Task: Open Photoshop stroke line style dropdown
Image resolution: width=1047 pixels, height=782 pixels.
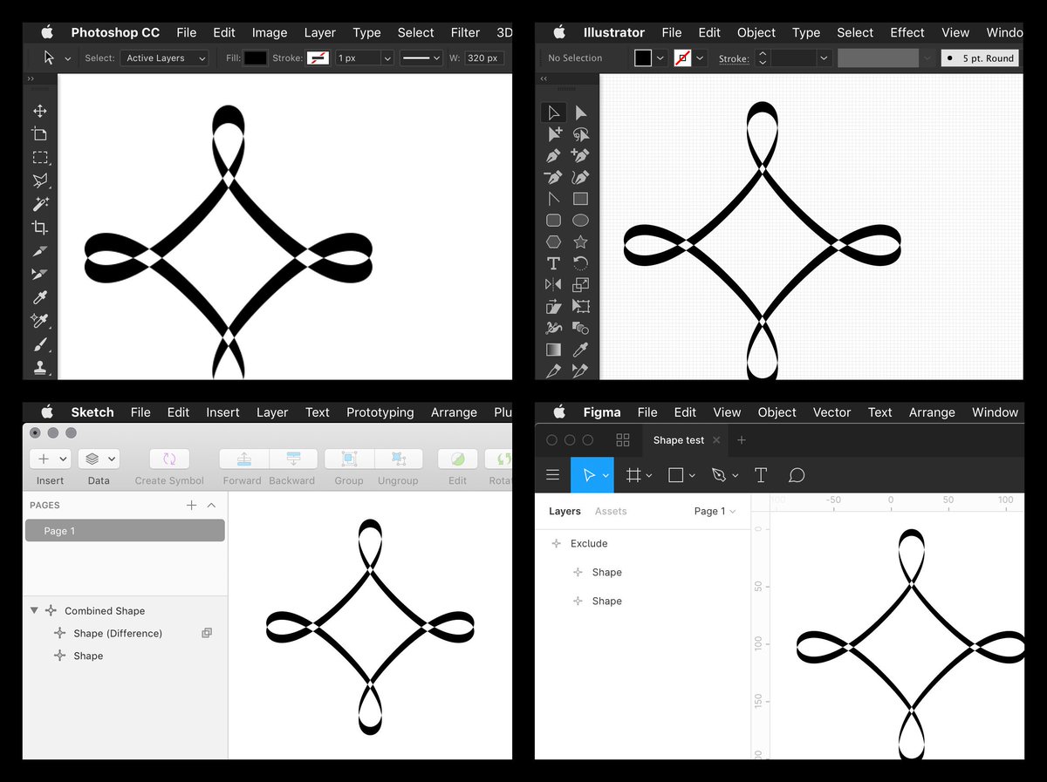Action: point(421,58)
